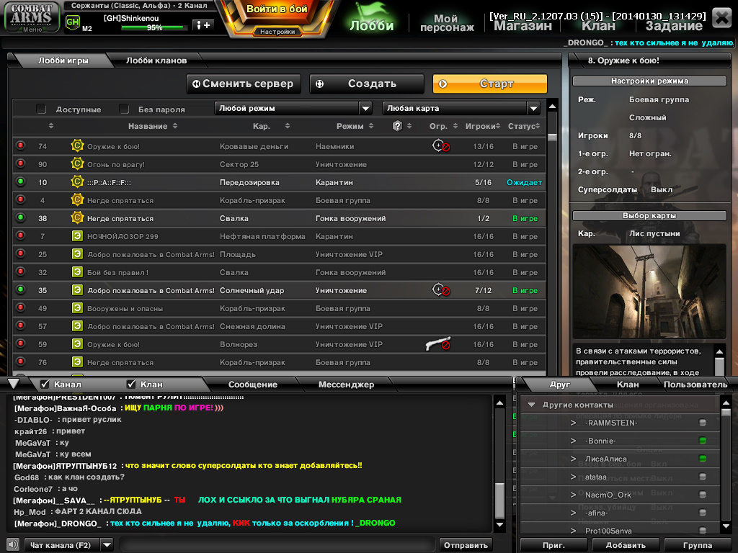Click the green badge icon of room 32

77,271
